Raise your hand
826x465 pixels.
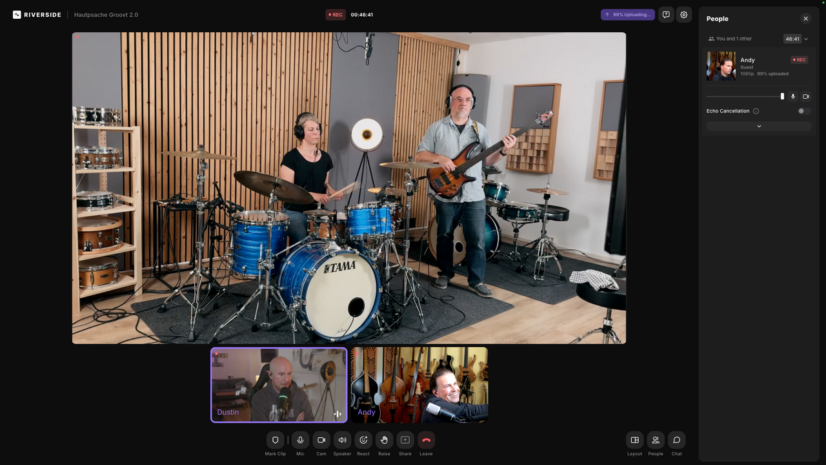click(384, 440)
